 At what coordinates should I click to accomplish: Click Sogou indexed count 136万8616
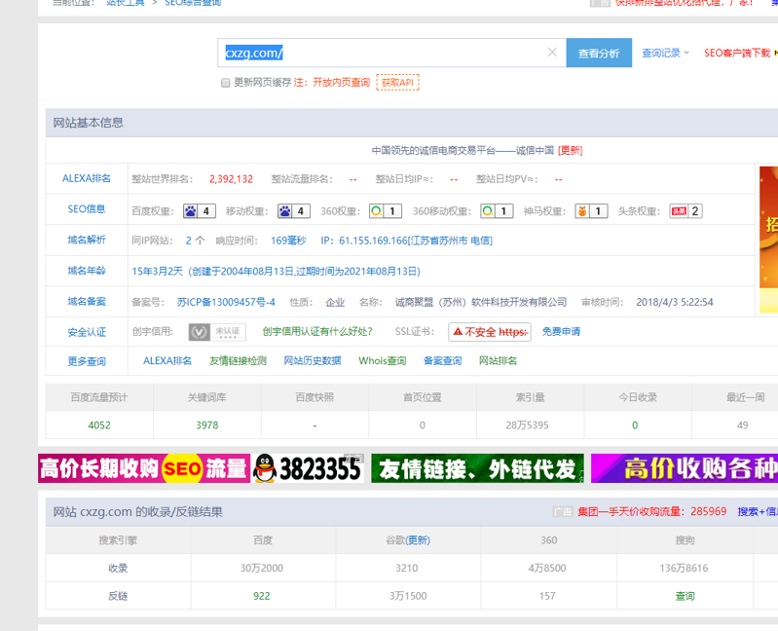click(684, 568)
